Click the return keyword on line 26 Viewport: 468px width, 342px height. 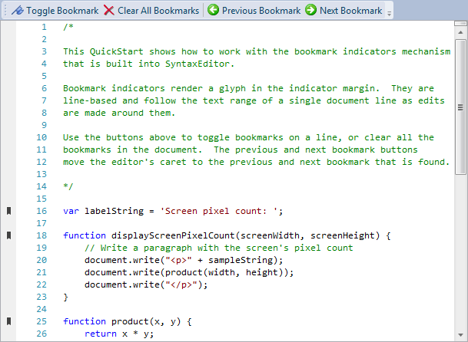[100, 334]
